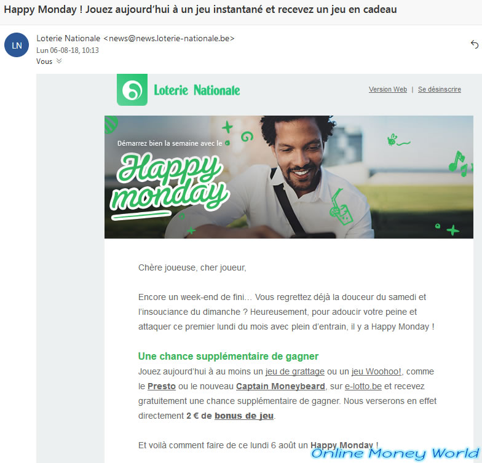Click the Online Money World watermark
This screenshot has width=482, height=463.
point(395,453)
